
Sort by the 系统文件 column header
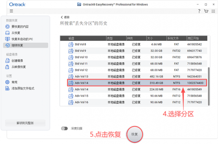click(177, 38)
